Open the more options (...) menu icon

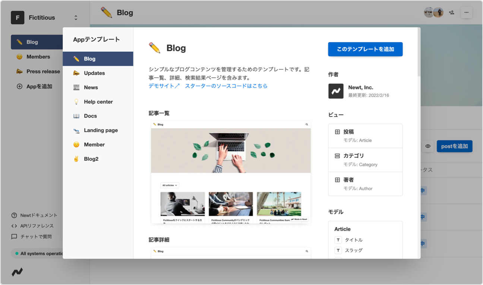(466, 12)
